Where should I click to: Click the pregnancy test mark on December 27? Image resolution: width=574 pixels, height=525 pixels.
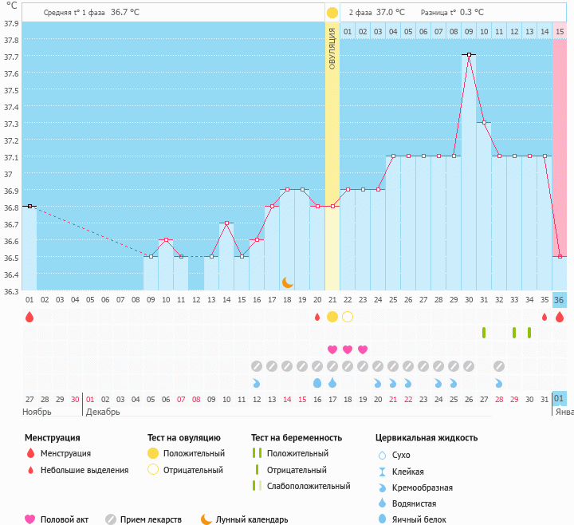[x=484, y=333]
